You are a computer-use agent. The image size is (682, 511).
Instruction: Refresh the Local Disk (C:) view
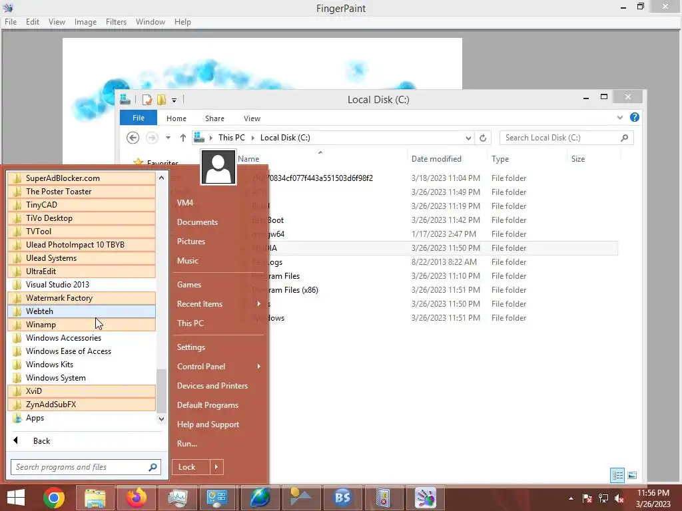483,138
